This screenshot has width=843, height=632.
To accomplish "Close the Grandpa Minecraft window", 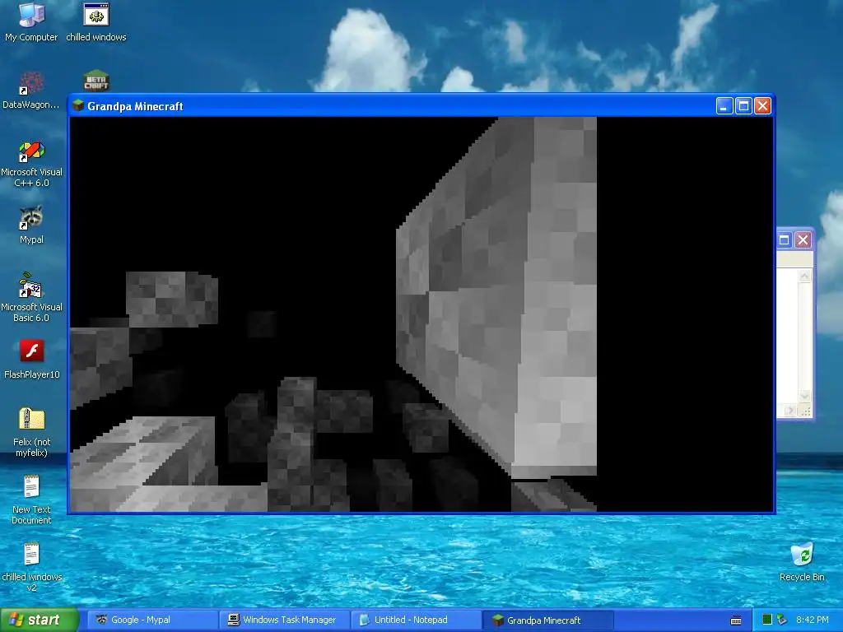I will (762, 106).
